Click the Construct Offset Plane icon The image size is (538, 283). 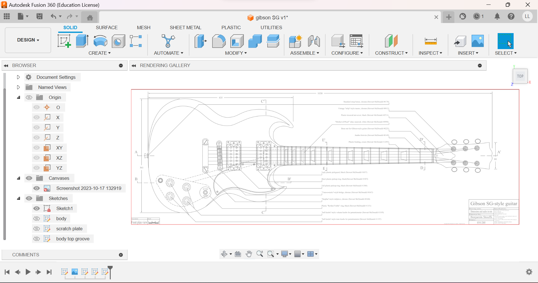click(391, 41)
